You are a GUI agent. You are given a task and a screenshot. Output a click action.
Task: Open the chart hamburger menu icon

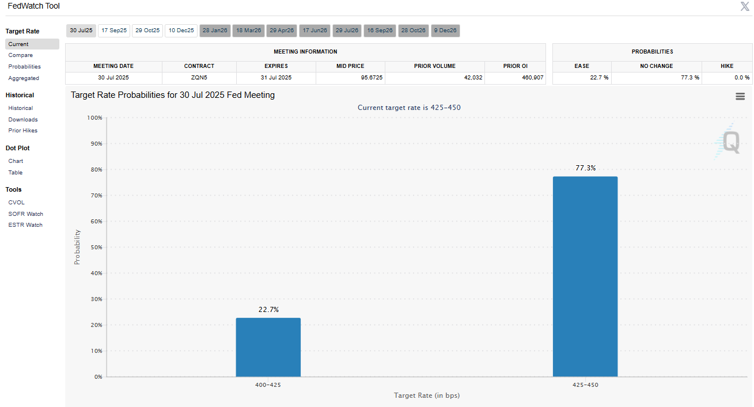(740, 97)
